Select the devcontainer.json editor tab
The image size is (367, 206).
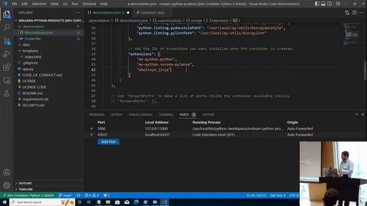(x=108, y=13)
